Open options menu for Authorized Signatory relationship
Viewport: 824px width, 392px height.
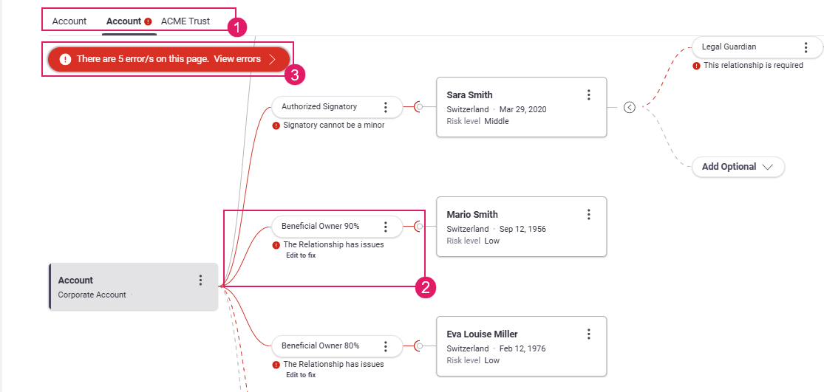tap(385, 107)
